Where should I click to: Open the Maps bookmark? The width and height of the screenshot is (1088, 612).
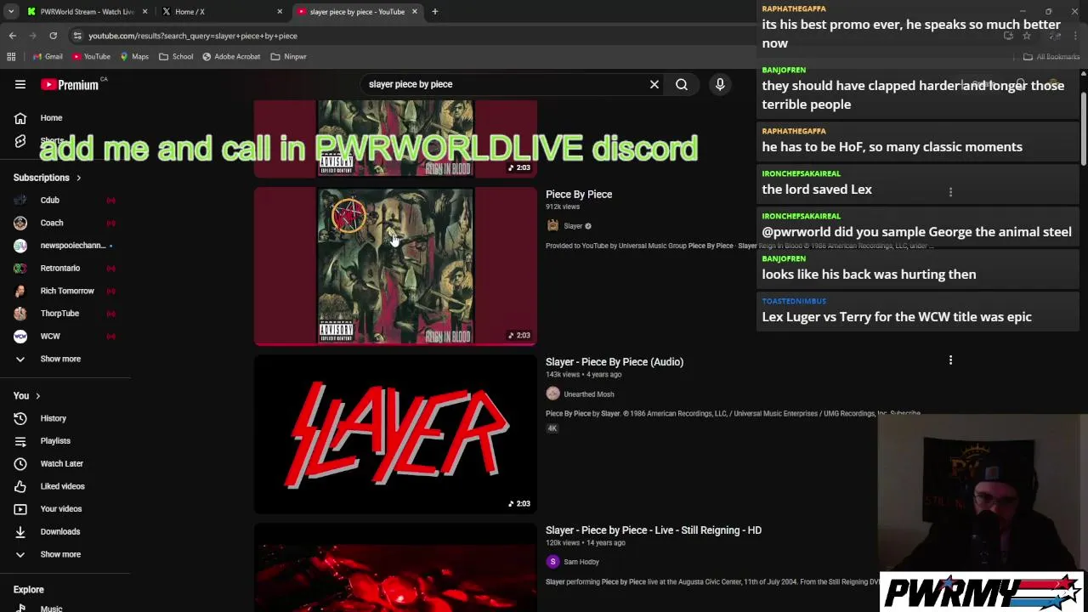pyautogui.click(x=134, y=57)
